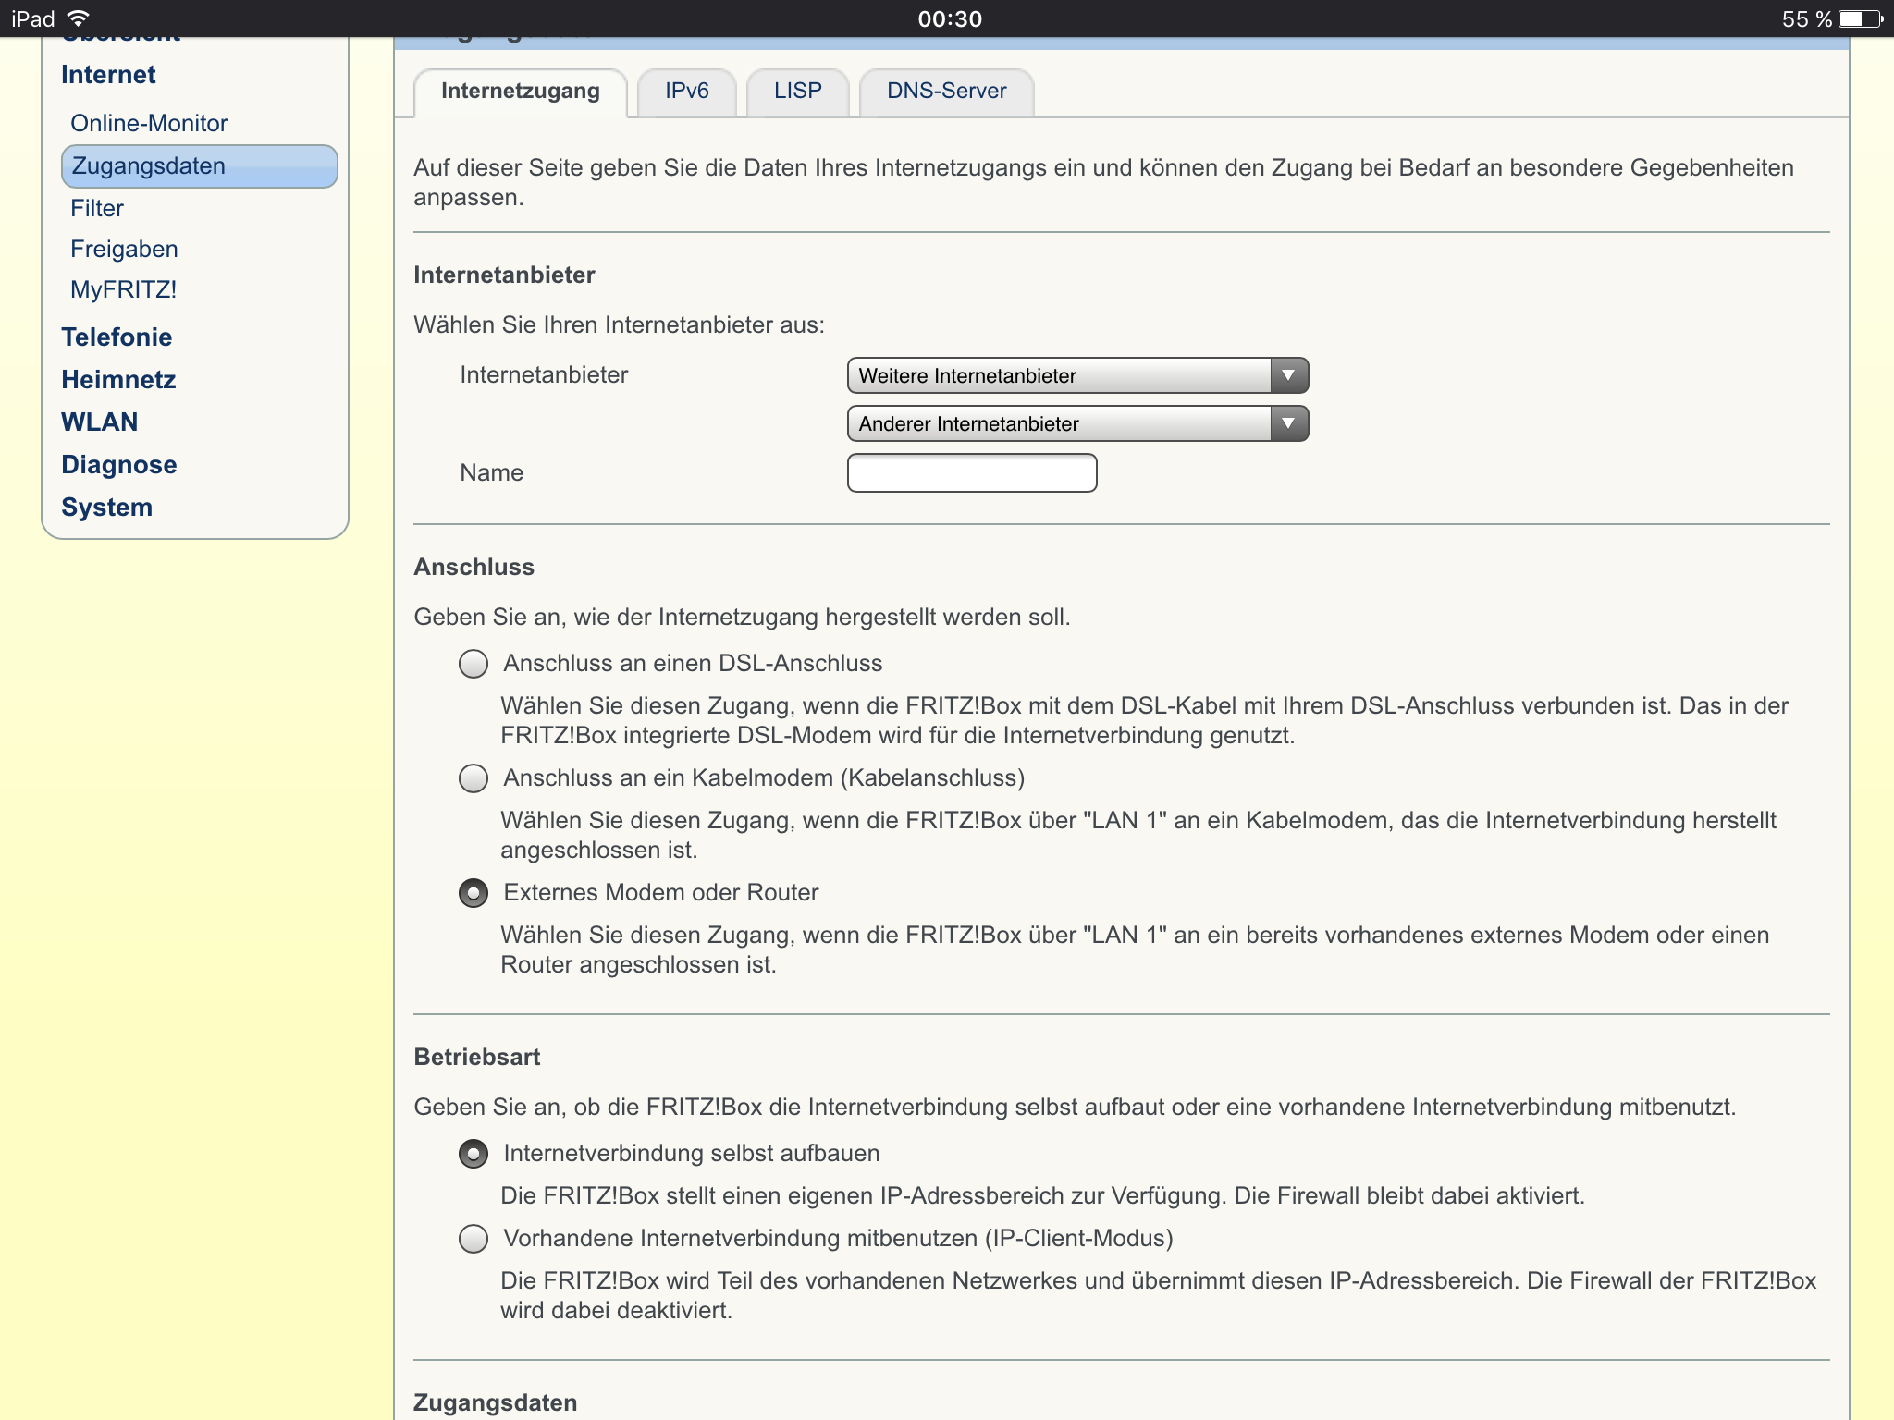This screenshot has width=1894, height=1420.
Task: Open the LISP tab
Action: (797, 91)
